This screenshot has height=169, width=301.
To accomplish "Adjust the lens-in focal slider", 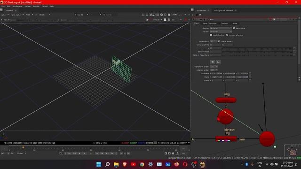I will 258,52.
